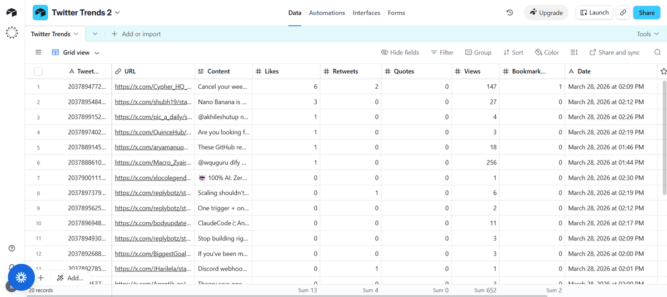
Task: Open the Color records options
Action: pyautogui.click(x=547, y=52)
